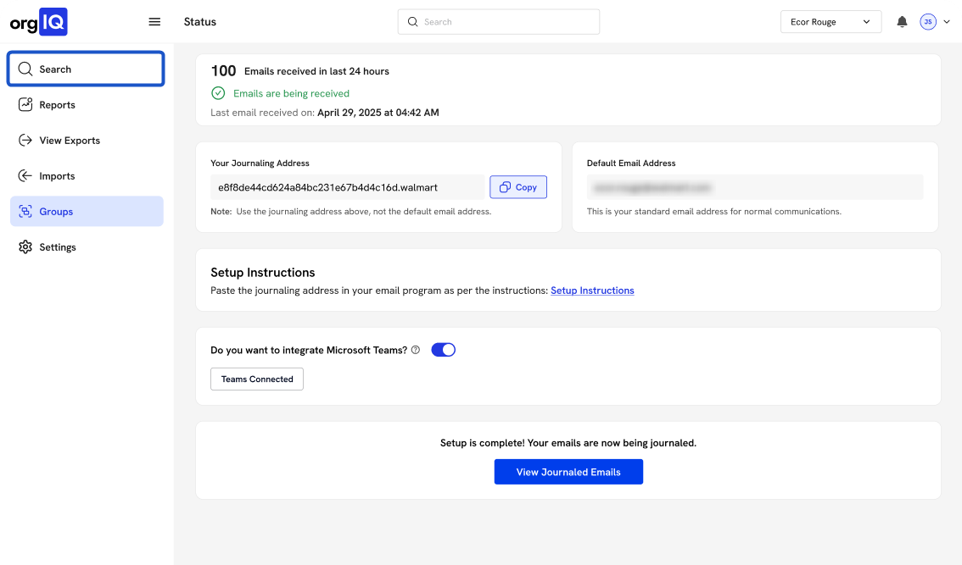Toggle off Microsoft Teams integration switch
This screenshot has width=962, height=565.
tap(443, 350)
